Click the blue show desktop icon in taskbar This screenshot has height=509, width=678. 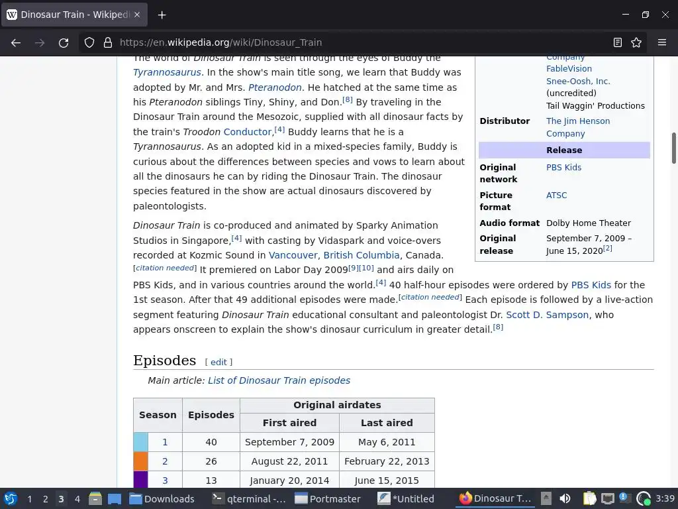[115, 498]
